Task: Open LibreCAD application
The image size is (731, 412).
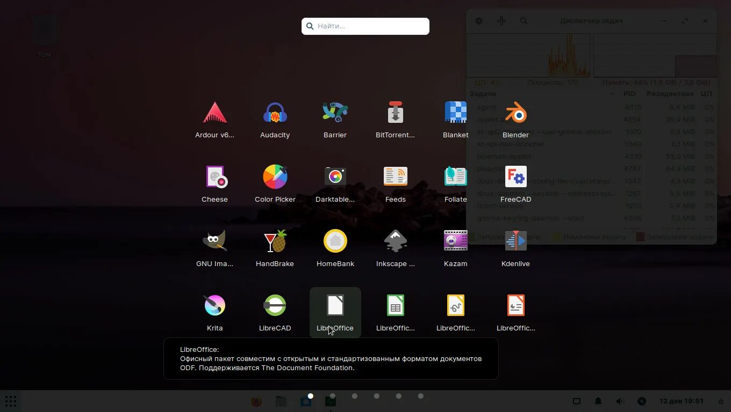Action: tap(275, 313)
